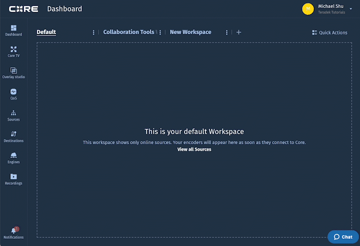Open the Destinations section
Screen dimensions: 360x246
pos(13,136)
